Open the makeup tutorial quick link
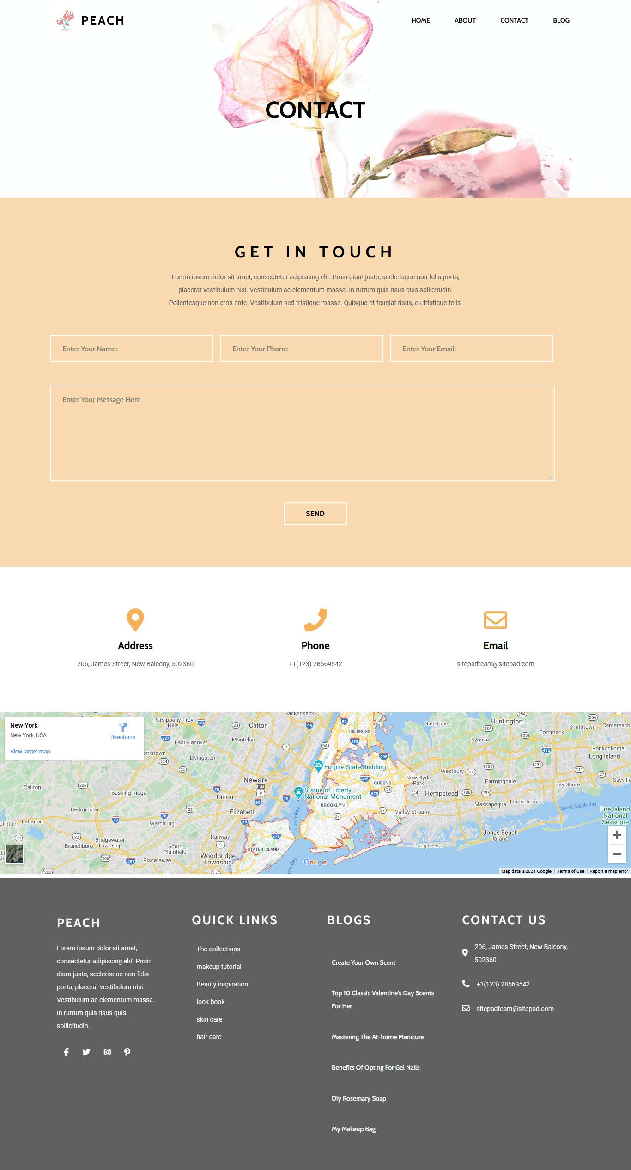The height and width of the screenshot is (1170, 631). [219, 967]
